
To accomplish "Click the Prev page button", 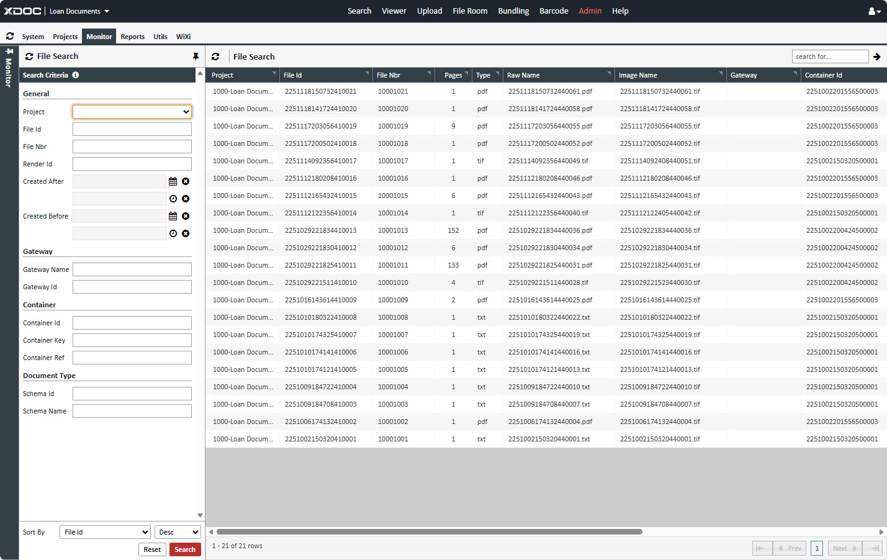I will pos(790,548).
